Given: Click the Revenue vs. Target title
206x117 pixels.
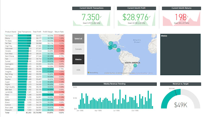Looking at the screenshot, I should pos(181,84).
